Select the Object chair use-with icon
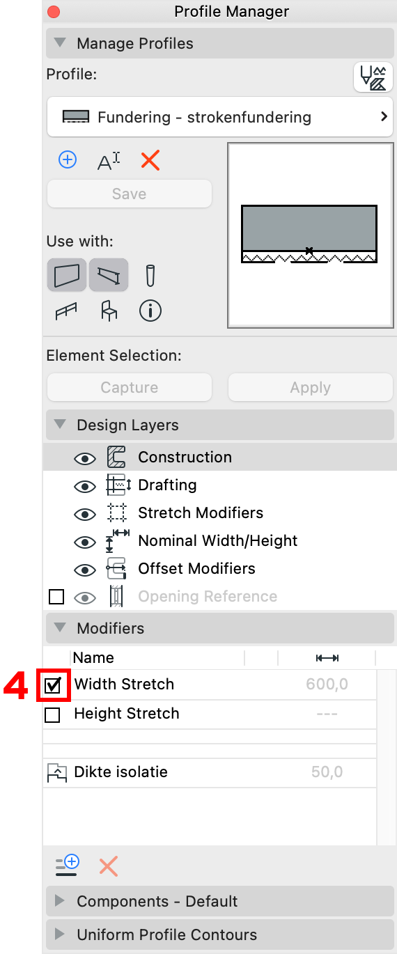Viewport: 397px width, 954px height. pyautogui.click(x=109, y=311)
